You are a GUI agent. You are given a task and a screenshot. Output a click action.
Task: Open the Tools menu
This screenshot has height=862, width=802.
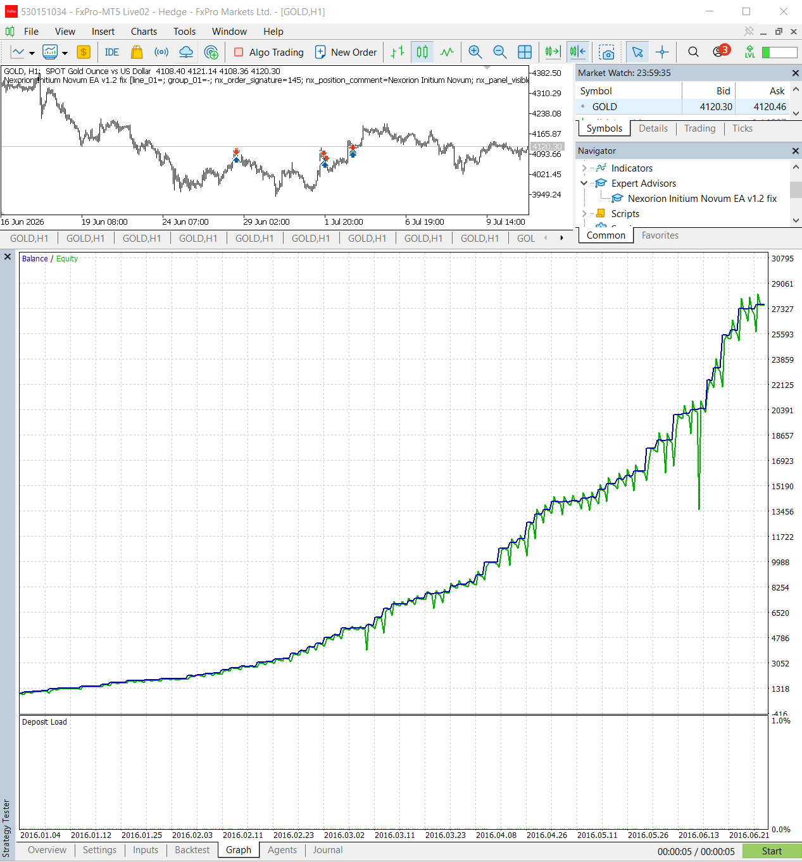(184, 32)
